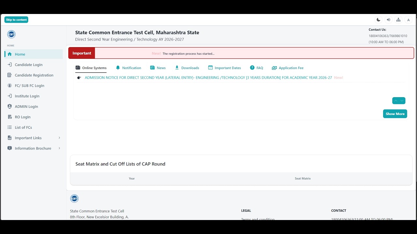
Task: Click the FAQ question mark icon
Action: (252, 68)
